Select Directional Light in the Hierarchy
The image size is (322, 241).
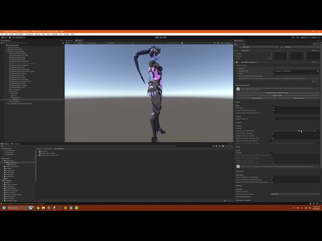pos(15,49)
